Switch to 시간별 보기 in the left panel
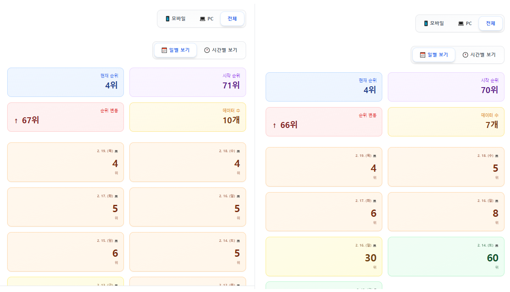Viewport: 510px width, 292px height. tap(221, 50)
